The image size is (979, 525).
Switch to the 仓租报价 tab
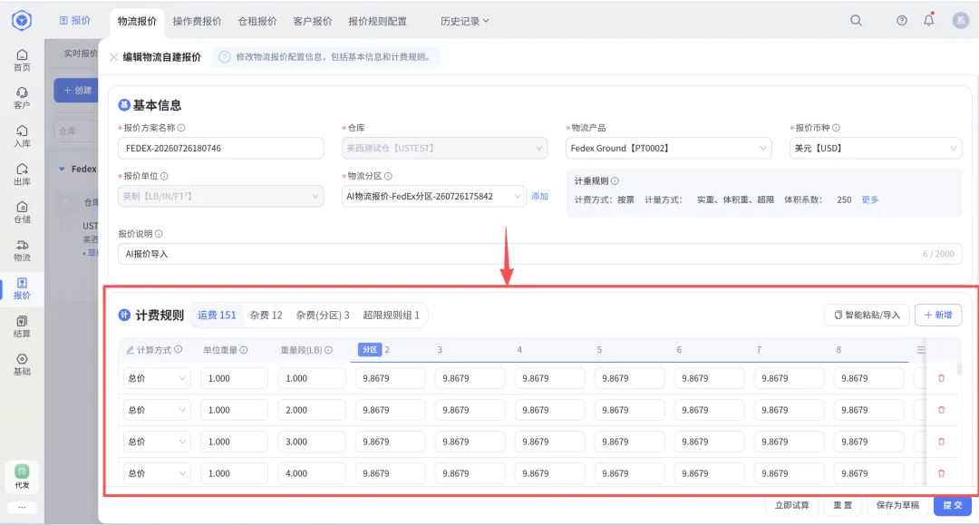[257, 21]
